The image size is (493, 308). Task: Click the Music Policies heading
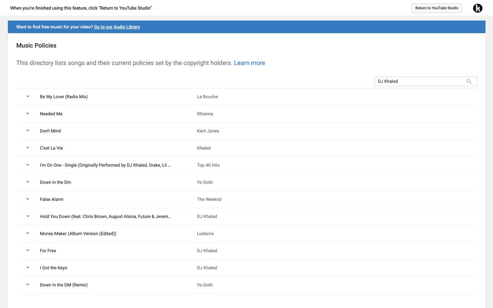tap(36, 46)
